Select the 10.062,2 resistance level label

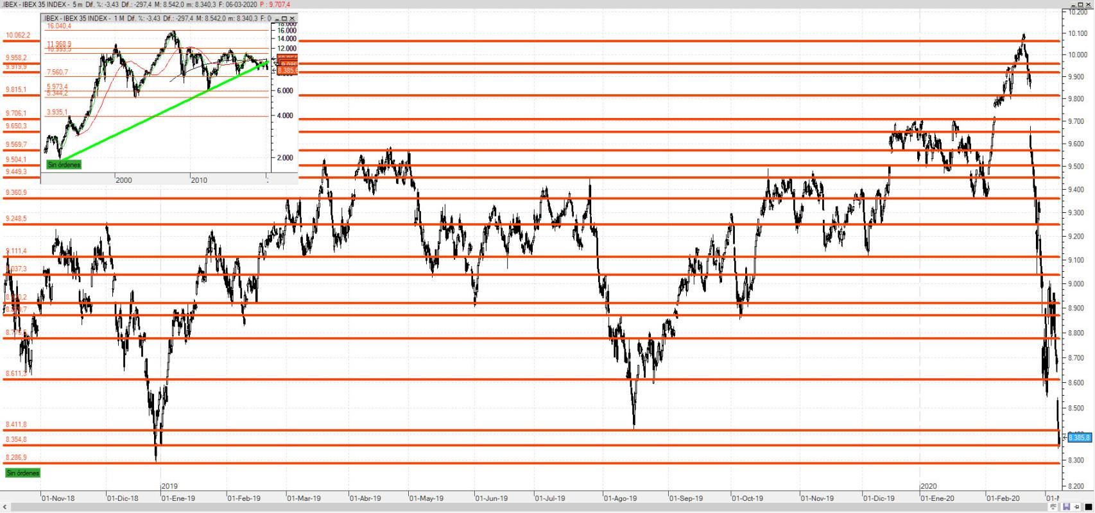click(x=18, y=35)
